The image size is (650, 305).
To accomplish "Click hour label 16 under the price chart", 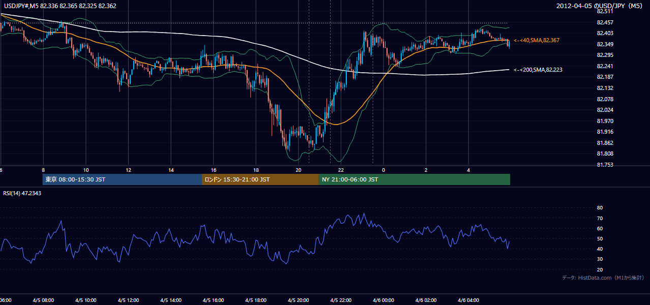I will (x=214, y=170).
